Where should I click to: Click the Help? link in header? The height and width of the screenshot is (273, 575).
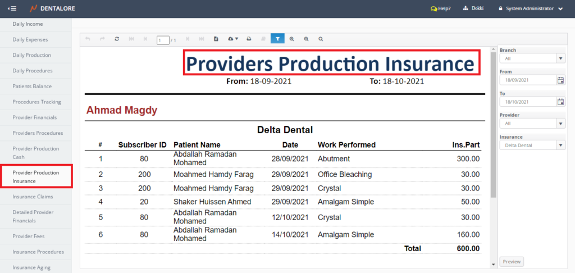[x=440, y=8]
